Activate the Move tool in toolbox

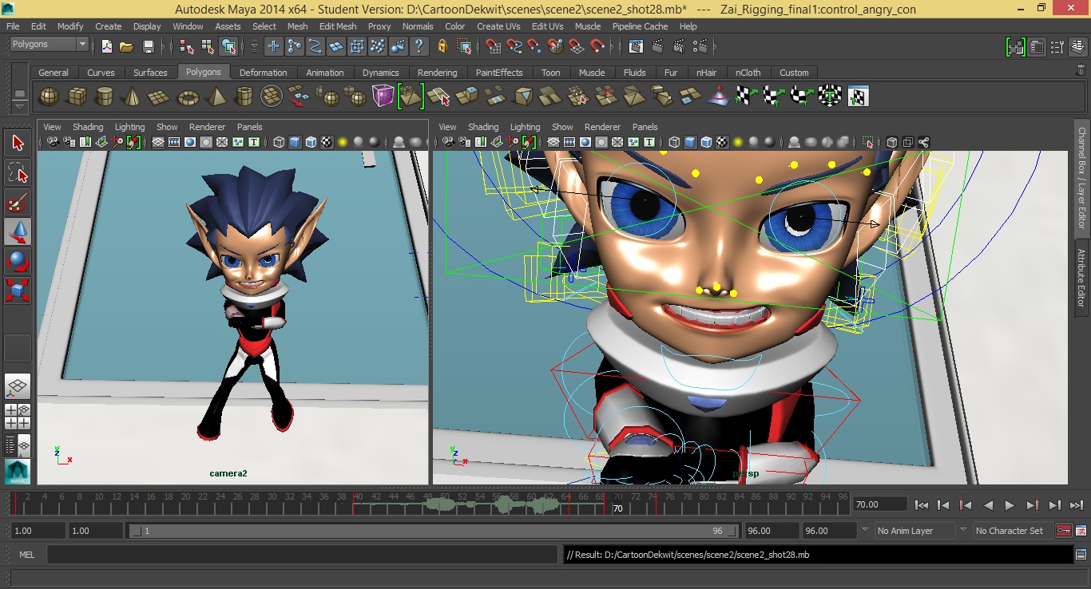[x=18, y=231]
